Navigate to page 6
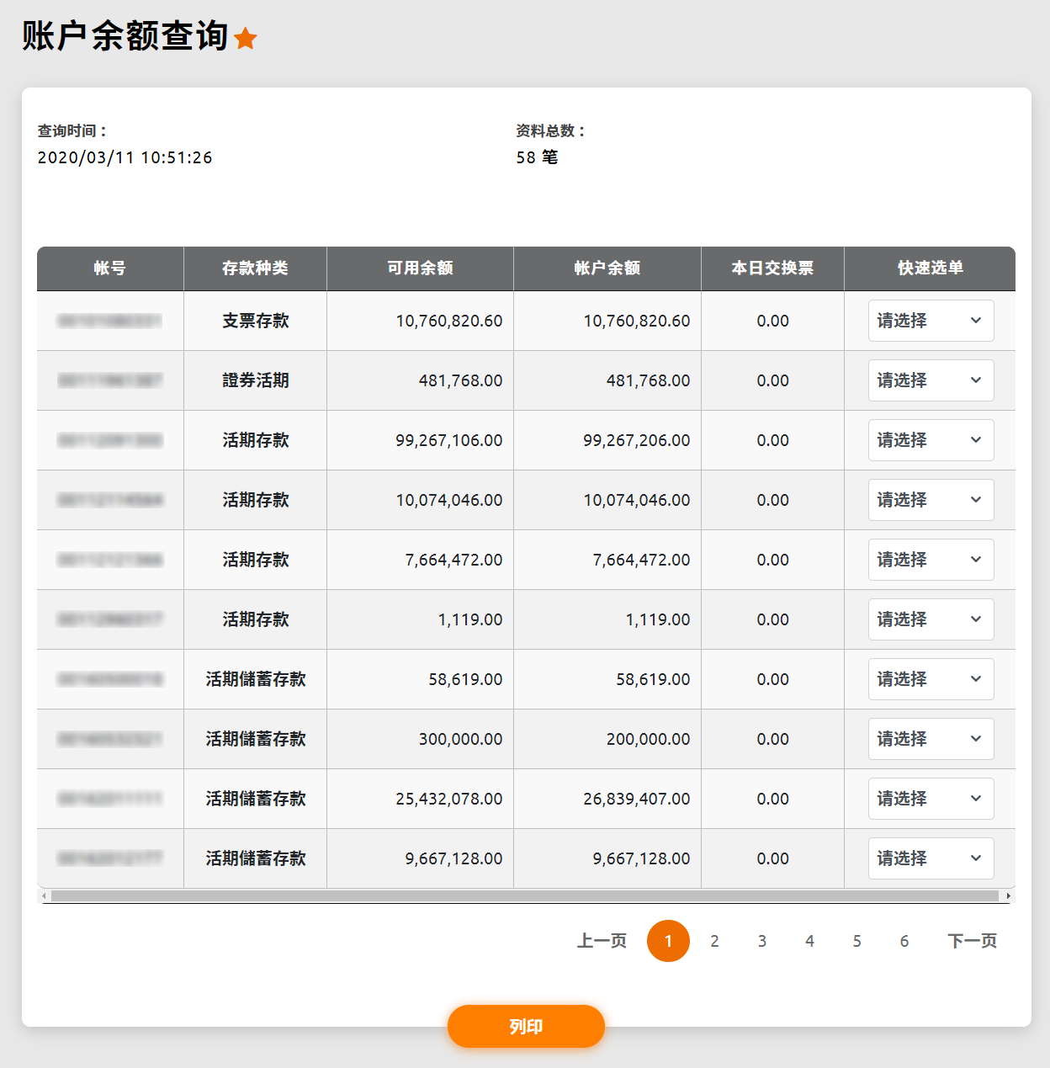The width and height of the screenshot is (1050, 1068). pyautogui.click(x=904, y=941)
